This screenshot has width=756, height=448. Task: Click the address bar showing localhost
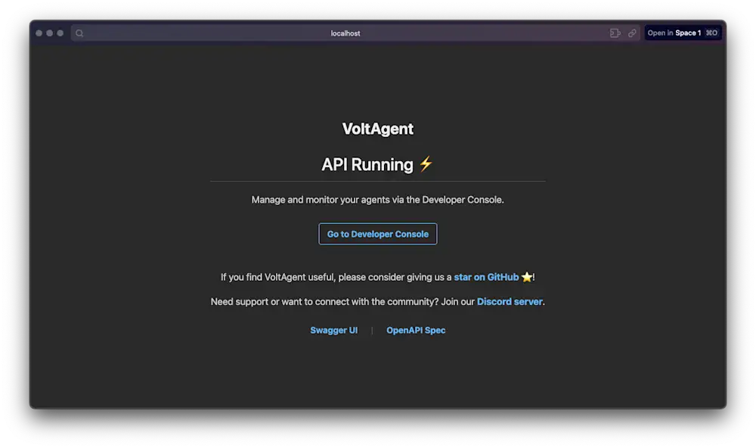pos(345,33)
